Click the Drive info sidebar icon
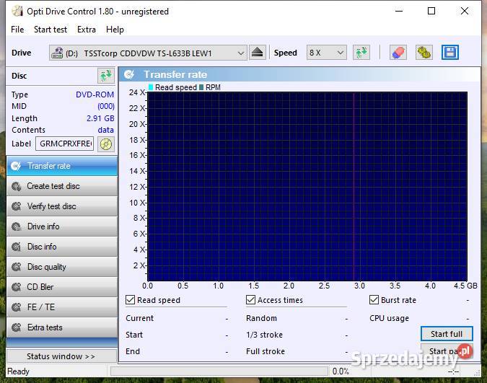 [x=16, y=226]
